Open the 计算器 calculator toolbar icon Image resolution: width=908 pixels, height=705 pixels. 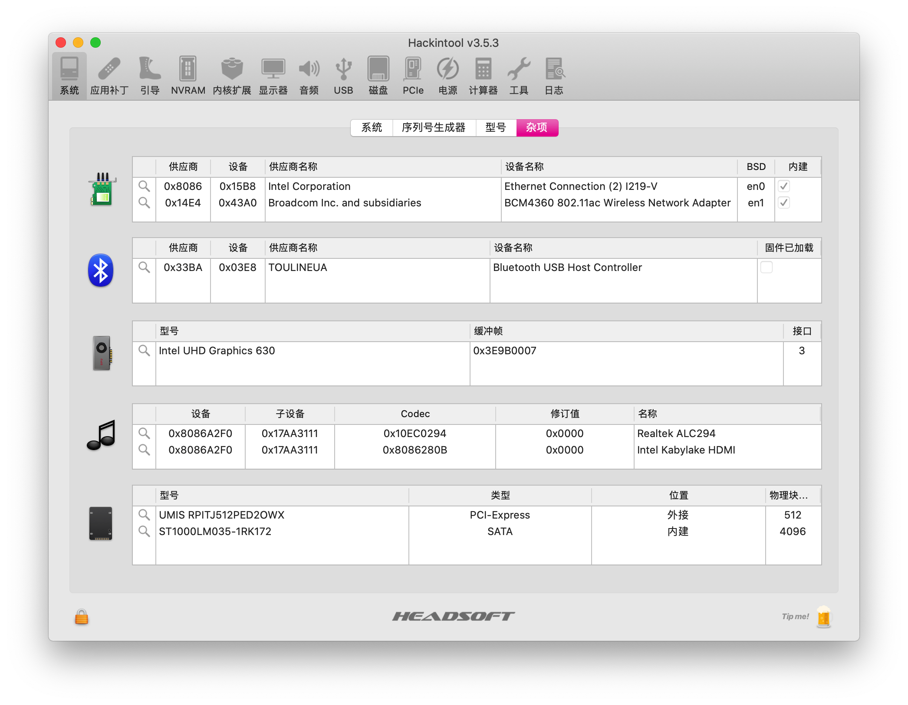483,76
